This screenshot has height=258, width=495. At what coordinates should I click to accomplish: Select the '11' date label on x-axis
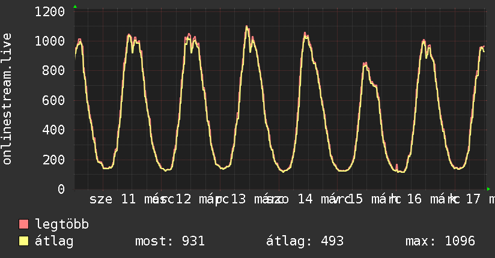tap(129, 199)
